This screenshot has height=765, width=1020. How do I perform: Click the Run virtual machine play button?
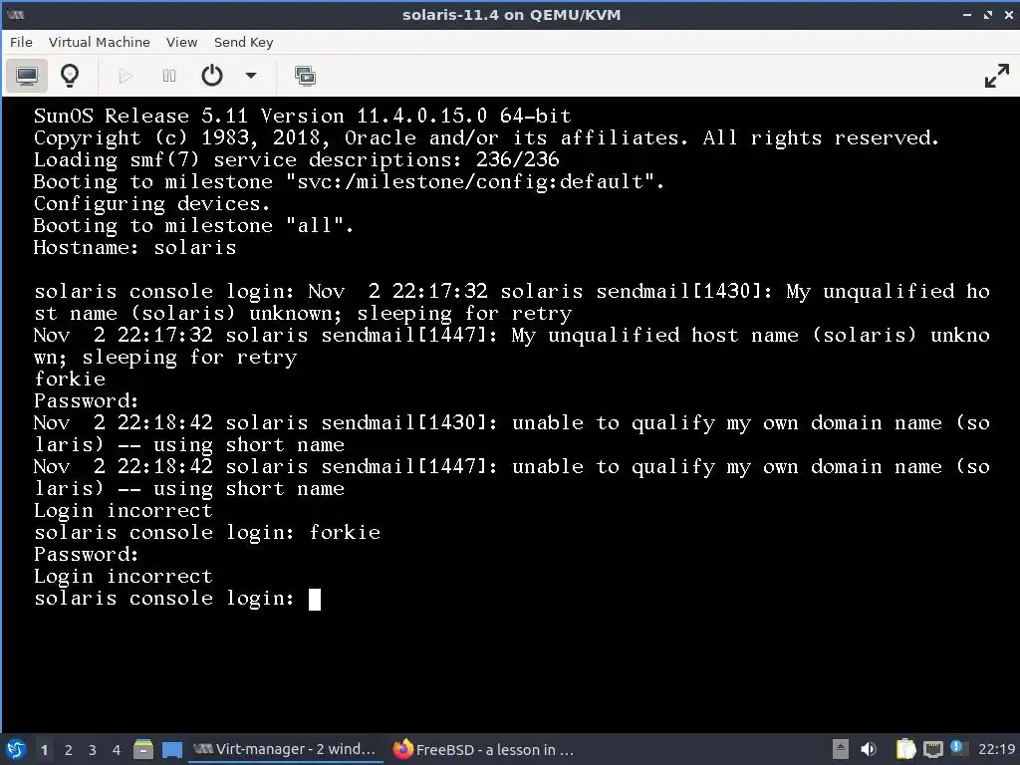tap(127, 76)
